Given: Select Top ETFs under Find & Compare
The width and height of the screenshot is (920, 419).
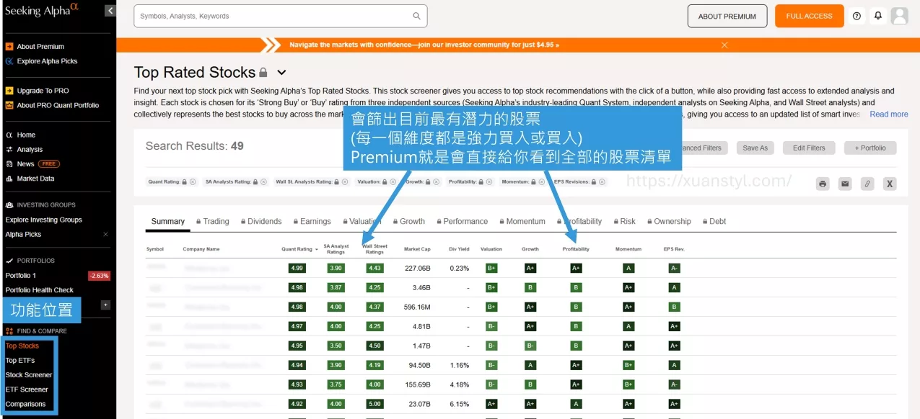Looking at the screenshot, I should (20, 360).
